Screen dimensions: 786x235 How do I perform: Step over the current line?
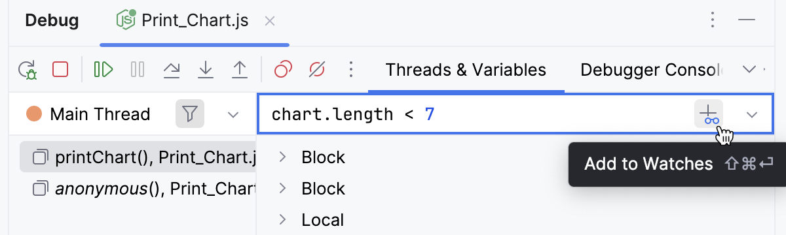(172, 69)
